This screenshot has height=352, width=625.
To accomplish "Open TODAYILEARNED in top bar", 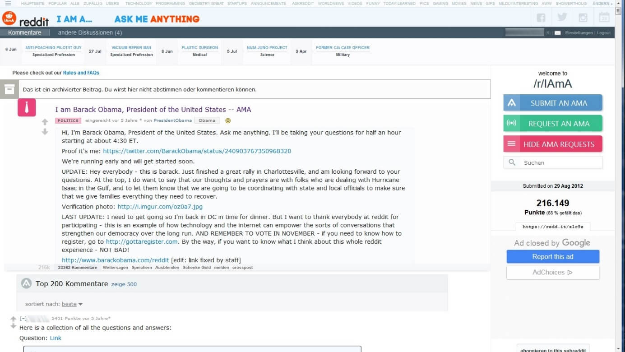I will pos(399,3).
